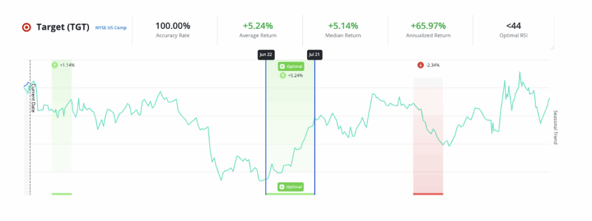This screenshot has width=592, height=221.
Task: Click the red down-arrow icon beside -2.34%
Action: click(421, 65)
